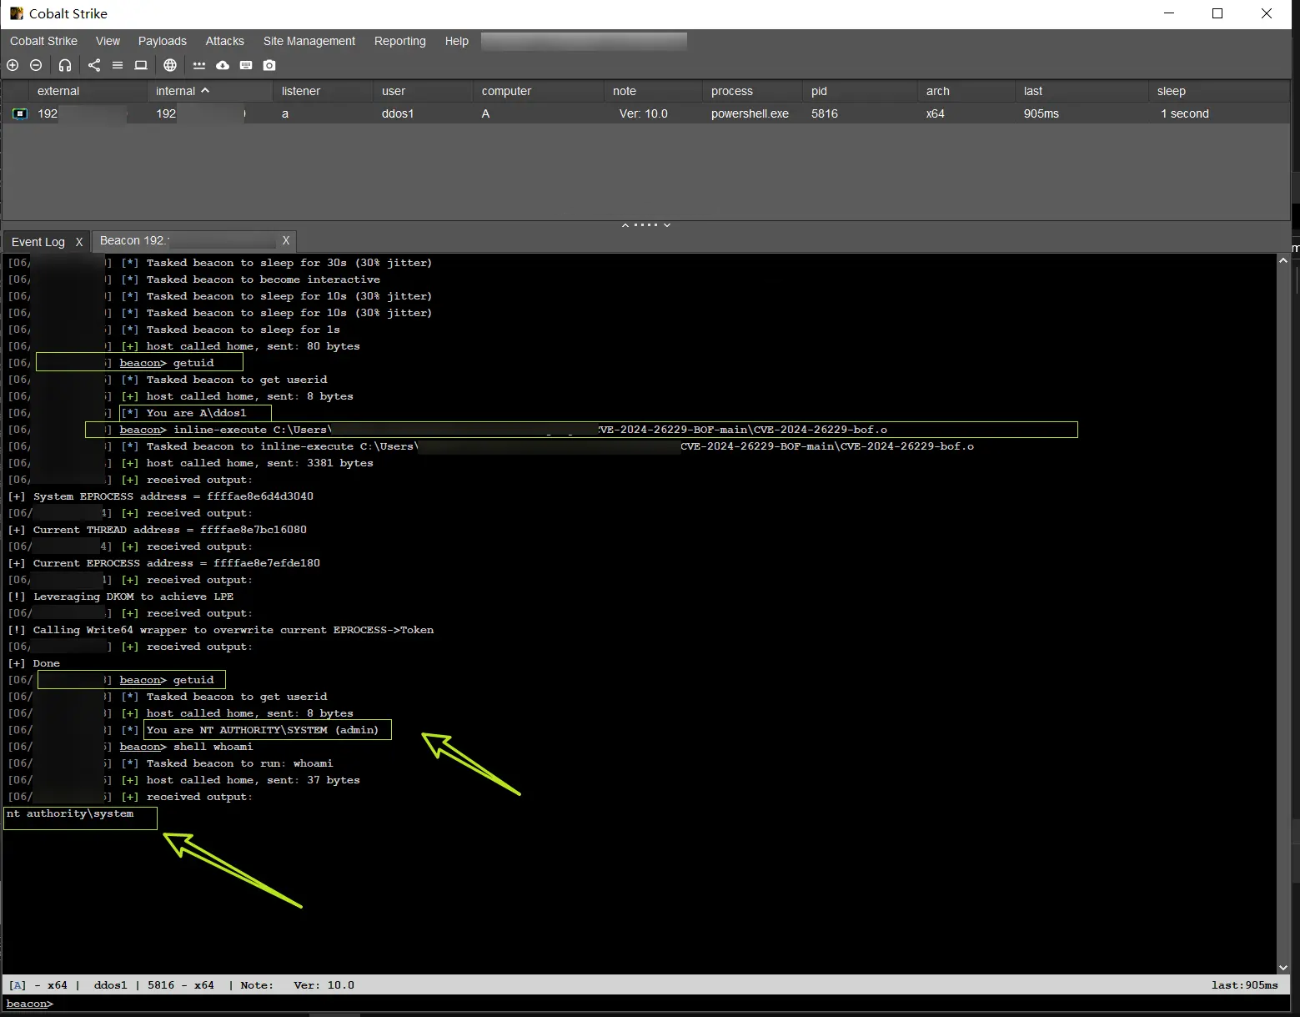Click the 'nt authority\system' output line
The height and width of the screenshot is (1017, 1300).
click(70, 813)
